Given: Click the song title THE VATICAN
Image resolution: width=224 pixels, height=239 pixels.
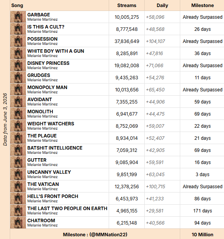Looking at the screenshot, I should tap(43, 184).
